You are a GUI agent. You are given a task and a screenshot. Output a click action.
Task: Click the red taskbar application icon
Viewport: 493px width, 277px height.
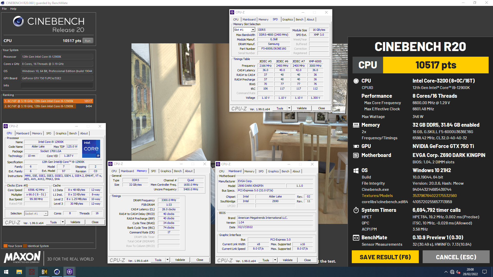click(x=32, y=272)
